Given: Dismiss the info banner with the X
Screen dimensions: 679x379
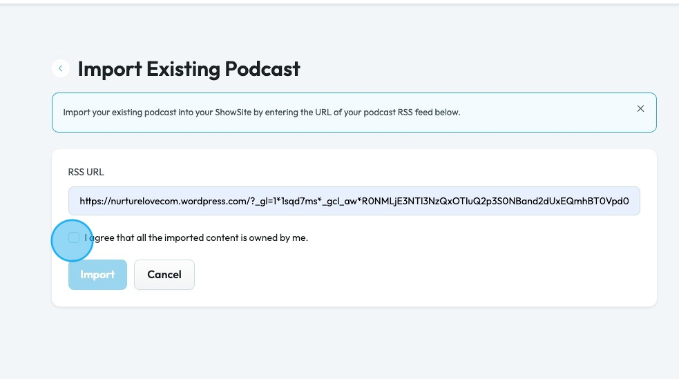Looking at the screenshot, I should point(640,109).
